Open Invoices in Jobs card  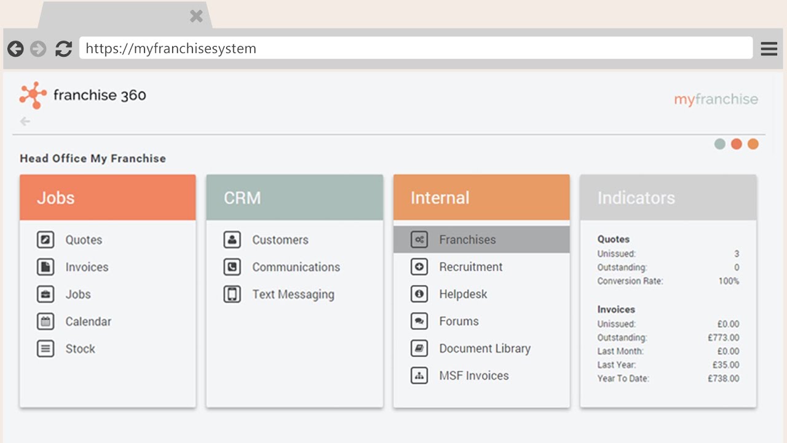87,267
